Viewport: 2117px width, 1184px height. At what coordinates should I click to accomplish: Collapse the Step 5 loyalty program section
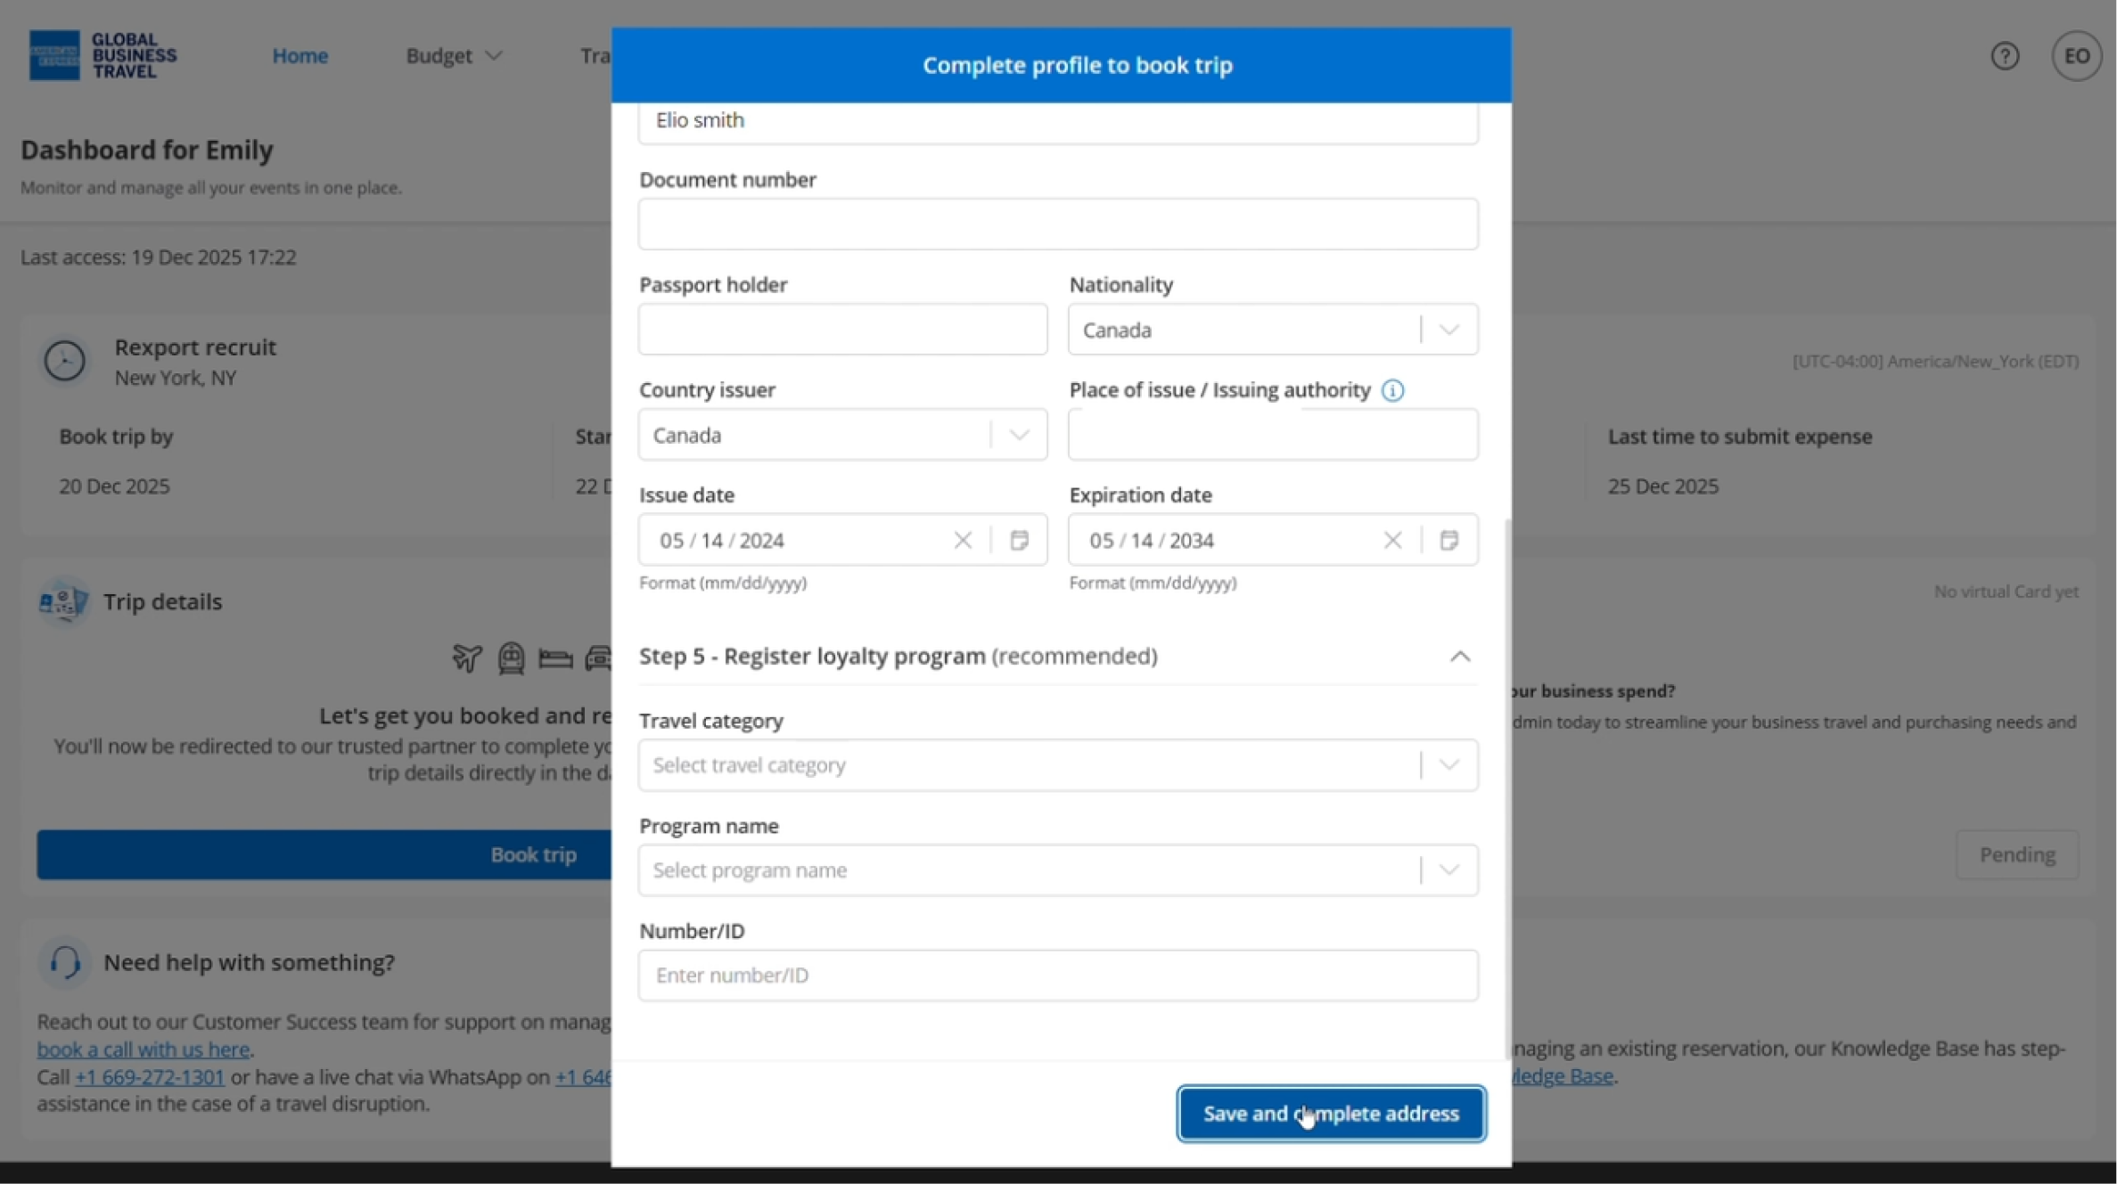pos(1459,657)
